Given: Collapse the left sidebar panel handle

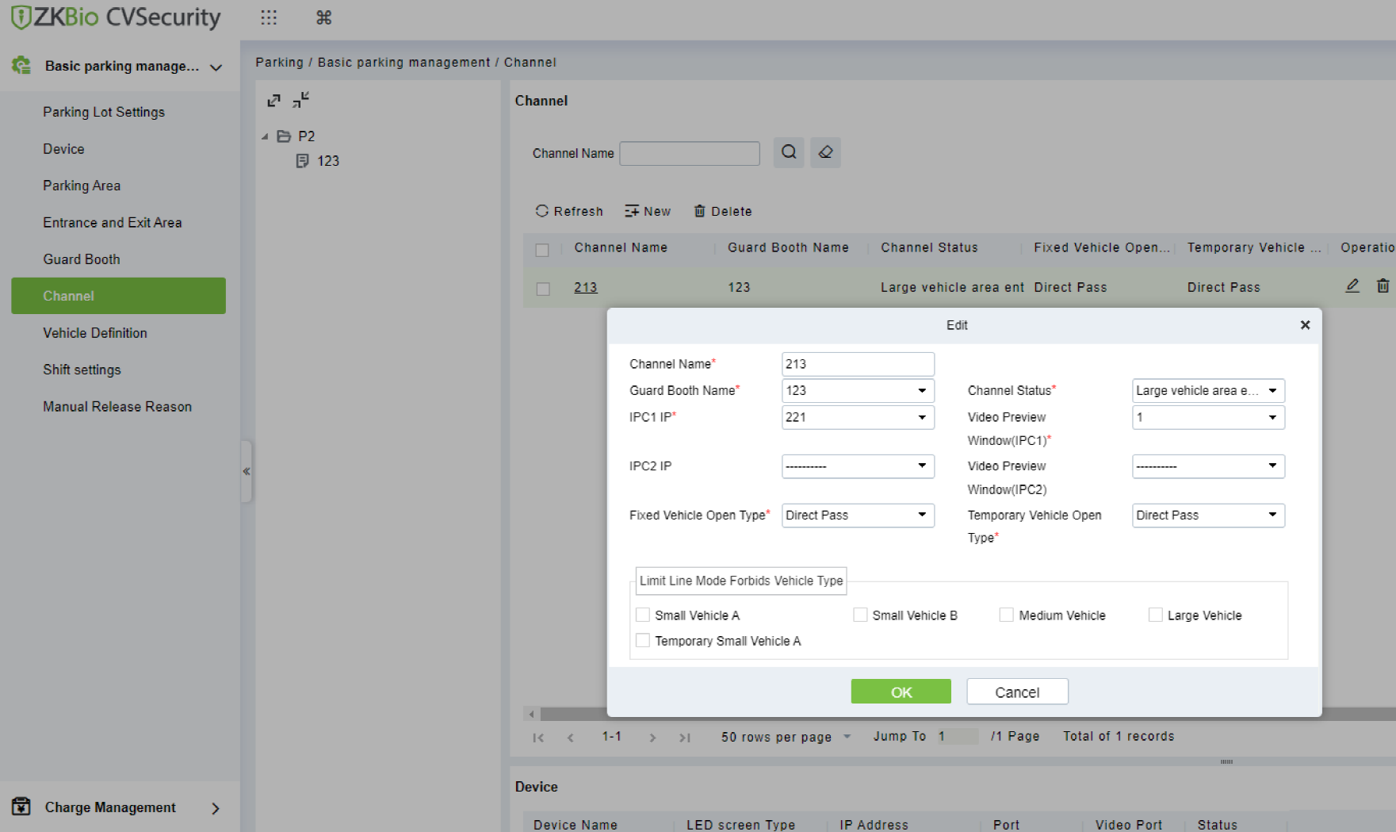Looking at the screenshot, I should 247,471.
